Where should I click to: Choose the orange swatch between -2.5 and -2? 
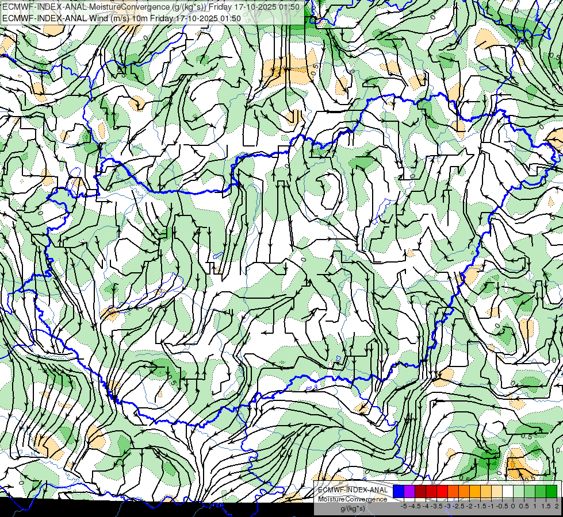[x=464, y=491]
